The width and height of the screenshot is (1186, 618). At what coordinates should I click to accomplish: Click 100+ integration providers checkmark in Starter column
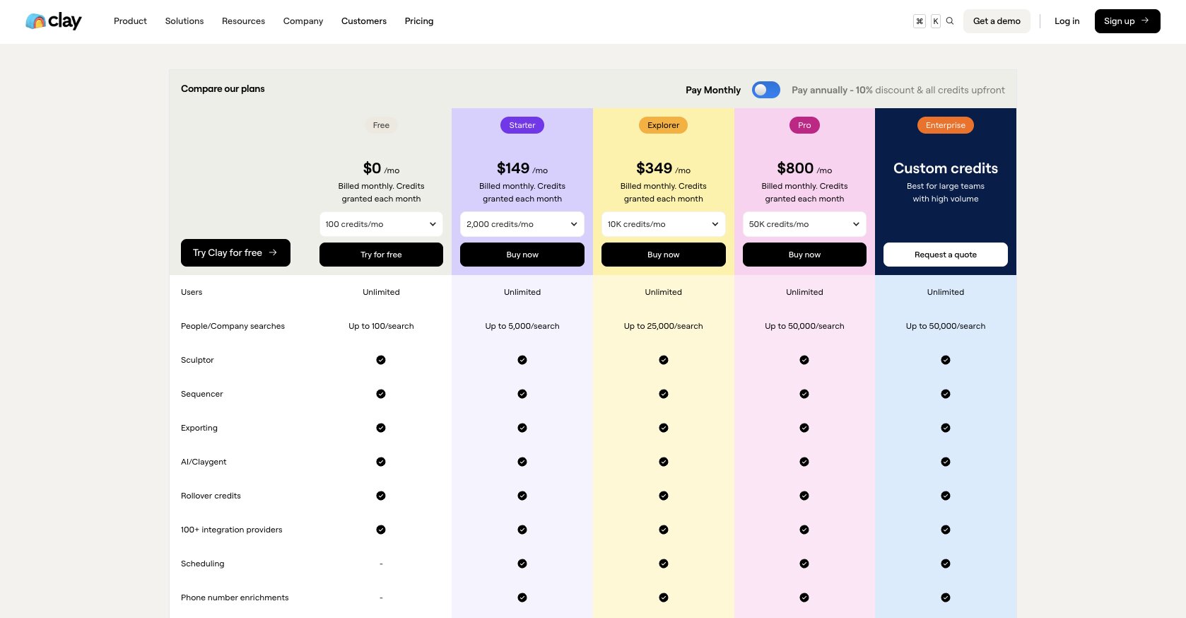(522, 530)
